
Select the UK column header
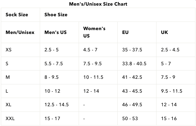tap(164, 32)
